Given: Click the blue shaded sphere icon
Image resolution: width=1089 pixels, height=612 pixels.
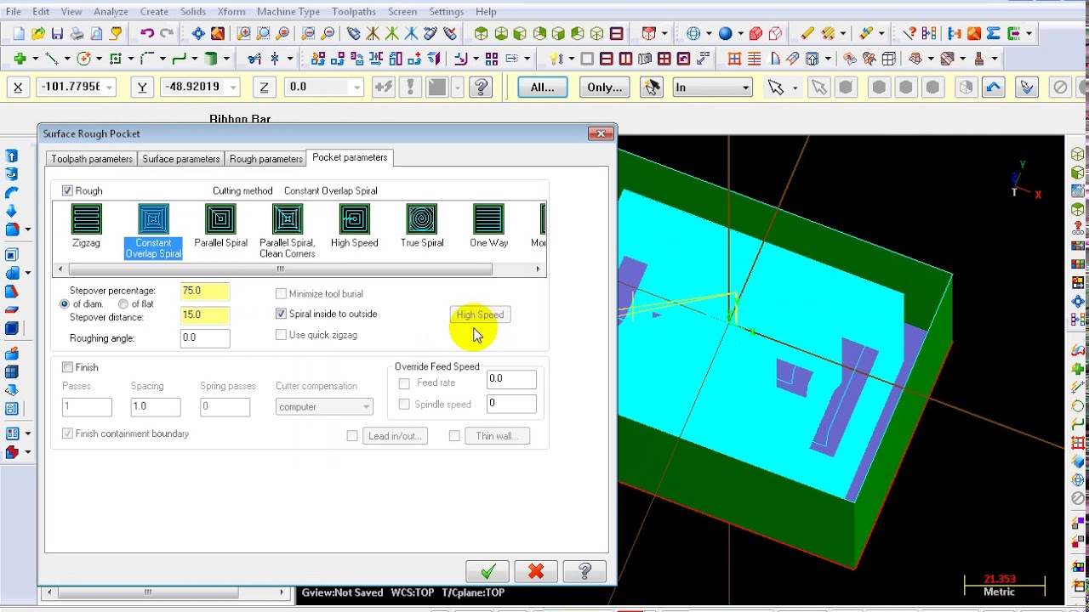Looking at the screenshot, I should (725, 34).
